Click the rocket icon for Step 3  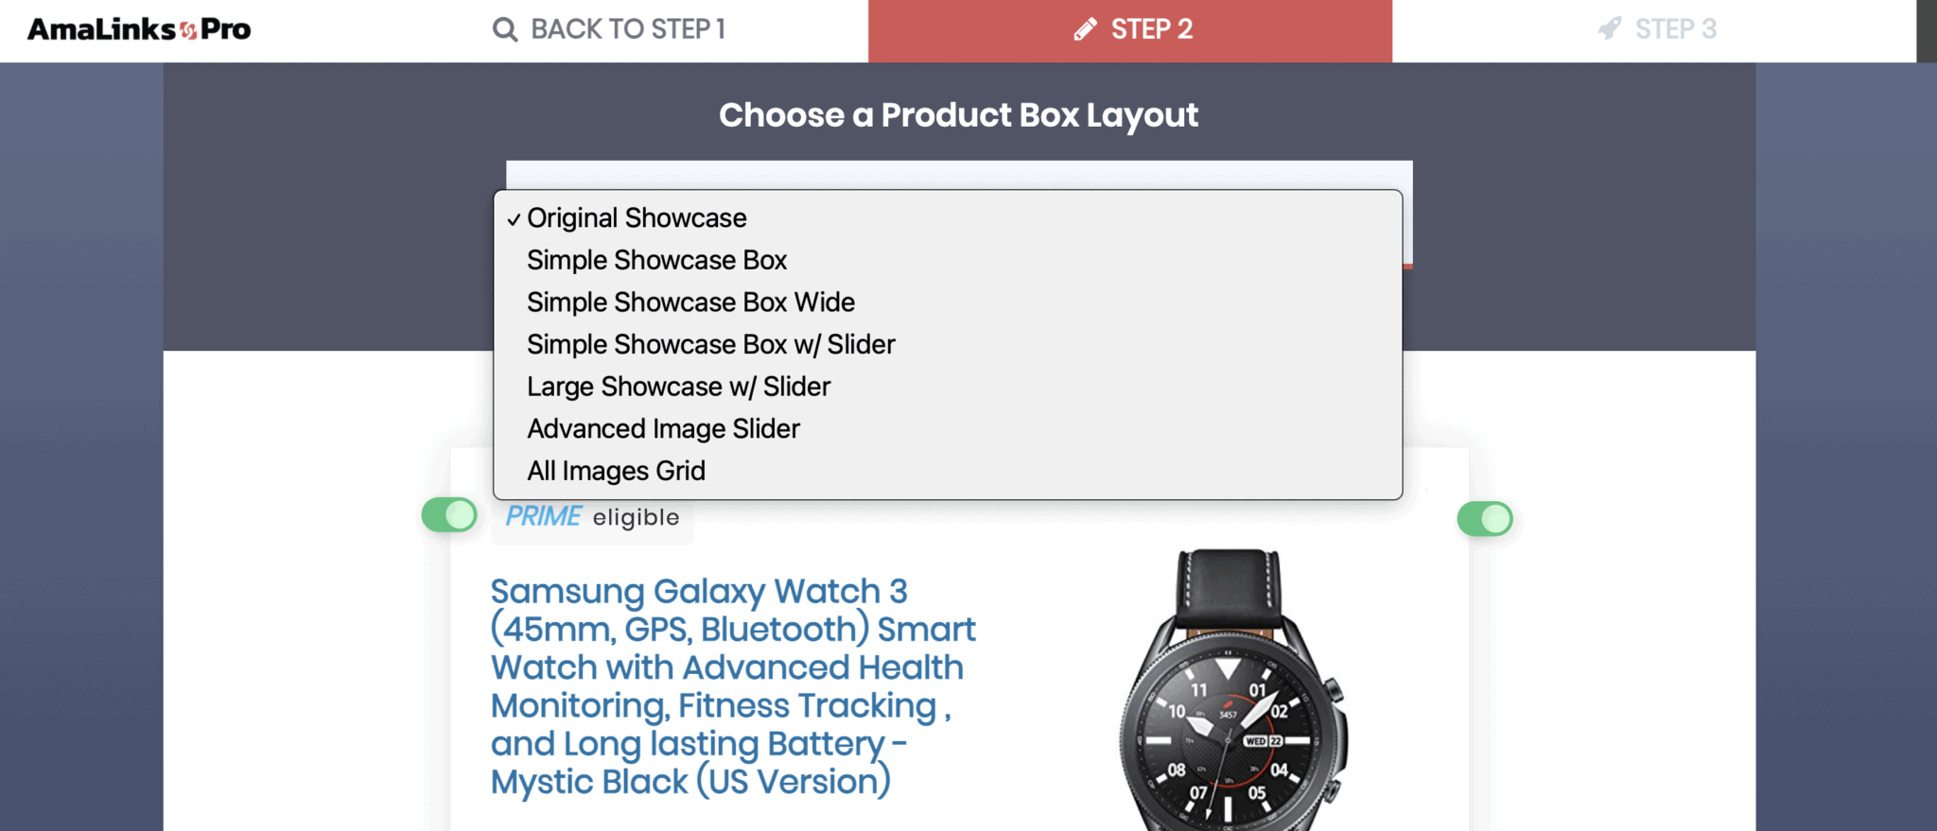1610,29
